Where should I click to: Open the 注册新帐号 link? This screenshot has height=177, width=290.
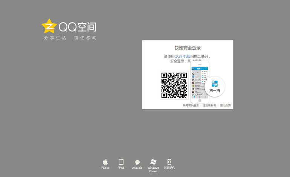pyautogui.click(x=209, y=105)
